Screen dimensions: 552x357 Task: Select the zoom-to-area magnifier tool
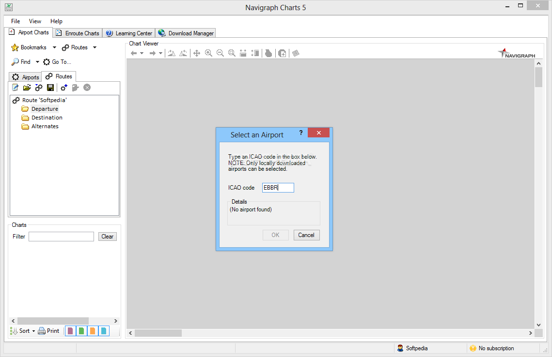(x=232, y=53)
